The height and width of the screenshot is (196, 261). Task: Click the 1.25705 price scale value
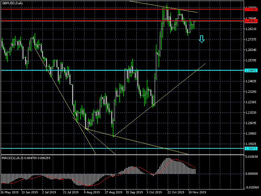(x=251, y=60)
